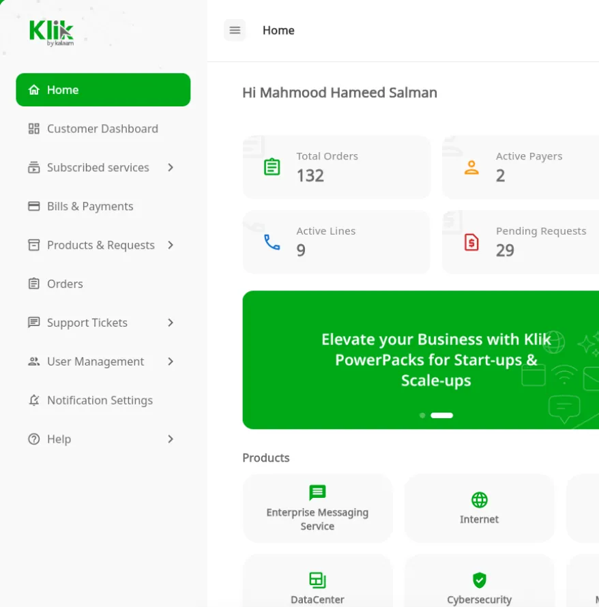Open the DataCenter product card
The image size is (599, 607).
coord(317,580)
